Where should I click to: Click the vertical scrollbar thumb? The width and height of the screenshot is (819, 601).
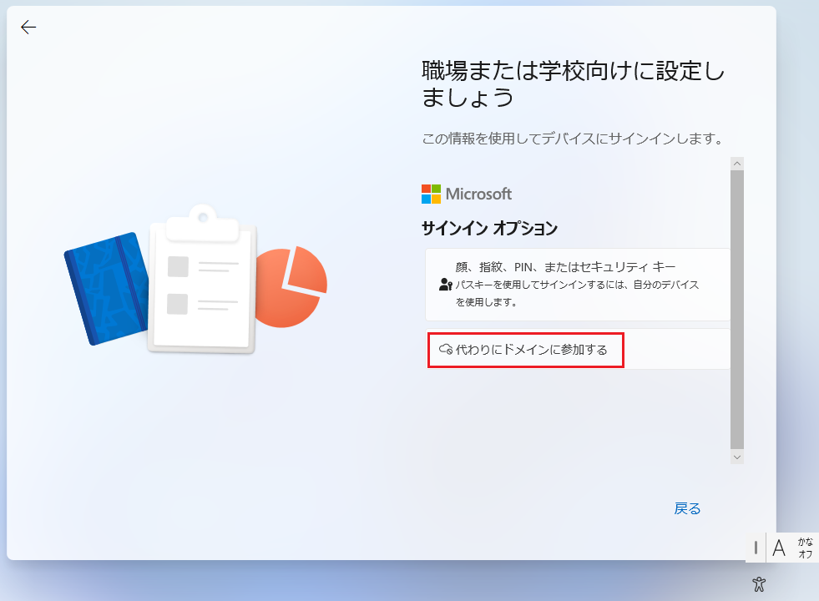click(737, 309)
